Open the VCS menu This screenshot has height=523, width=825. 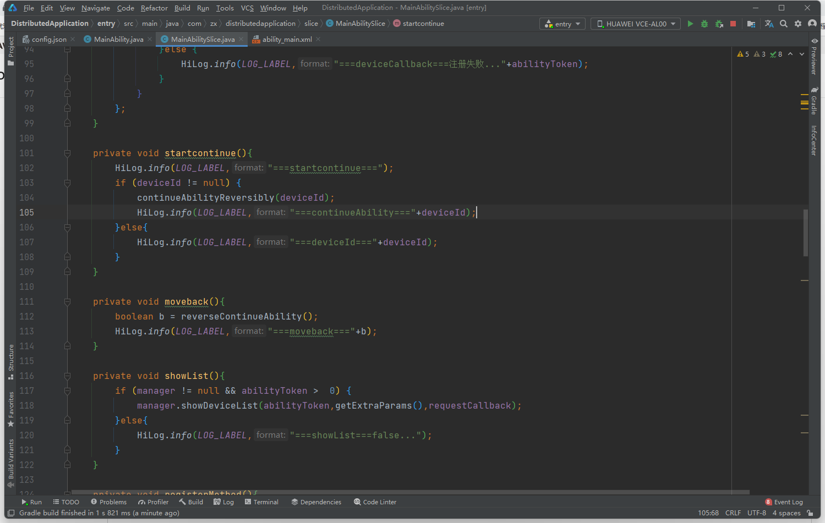[x=247, y=8]
